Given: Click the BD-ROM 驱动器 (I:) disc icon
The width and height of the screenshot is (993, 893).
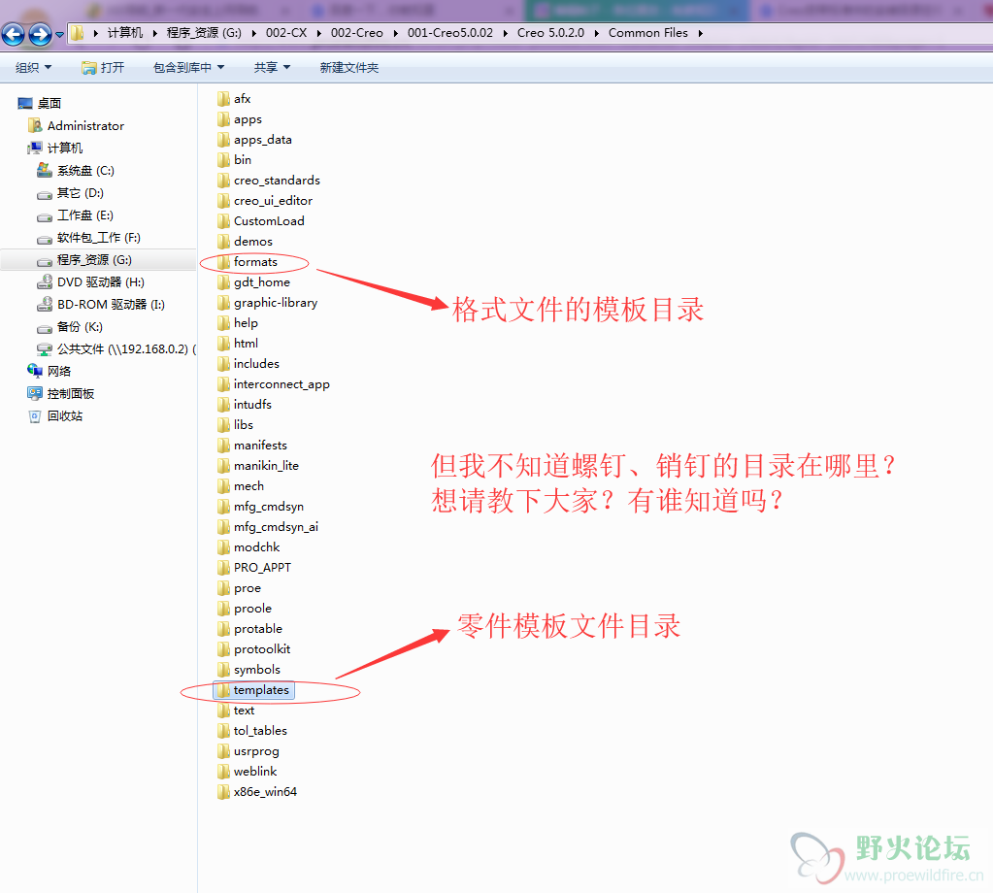Looking at the screenshot, I should 45,304.
